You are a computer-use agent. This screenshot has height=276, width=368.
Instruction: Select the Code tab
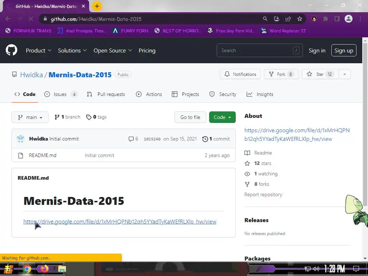point(25,94)
